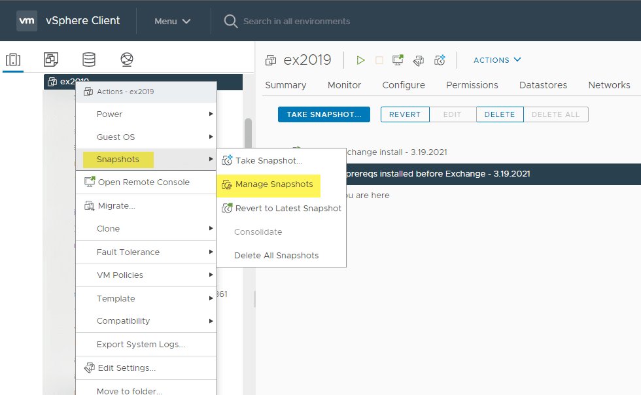Click the EDIT snapshot button
Screen dimensions: 641x395
(x=453, y=114)
